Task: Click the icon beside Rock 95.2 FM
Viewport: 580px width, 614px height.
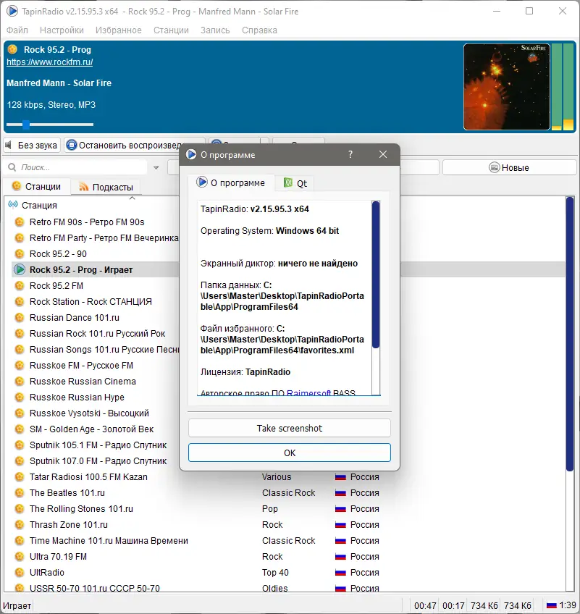Action: tap(20, 285)
